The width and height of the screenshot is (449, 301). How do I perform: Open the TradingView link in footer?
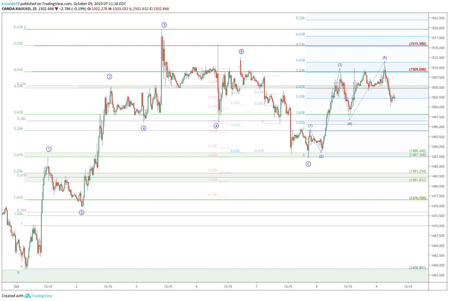click(42, 296)
